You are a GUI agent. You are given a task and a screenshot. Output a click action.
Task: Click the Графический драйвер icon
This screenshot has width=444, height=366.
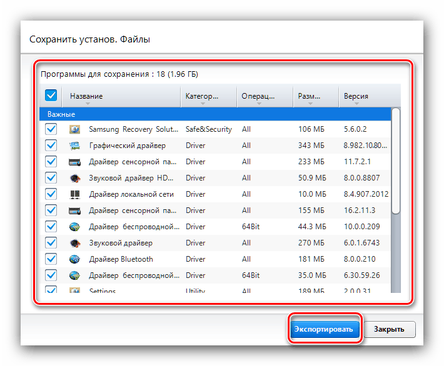click(x=75, y=146)
